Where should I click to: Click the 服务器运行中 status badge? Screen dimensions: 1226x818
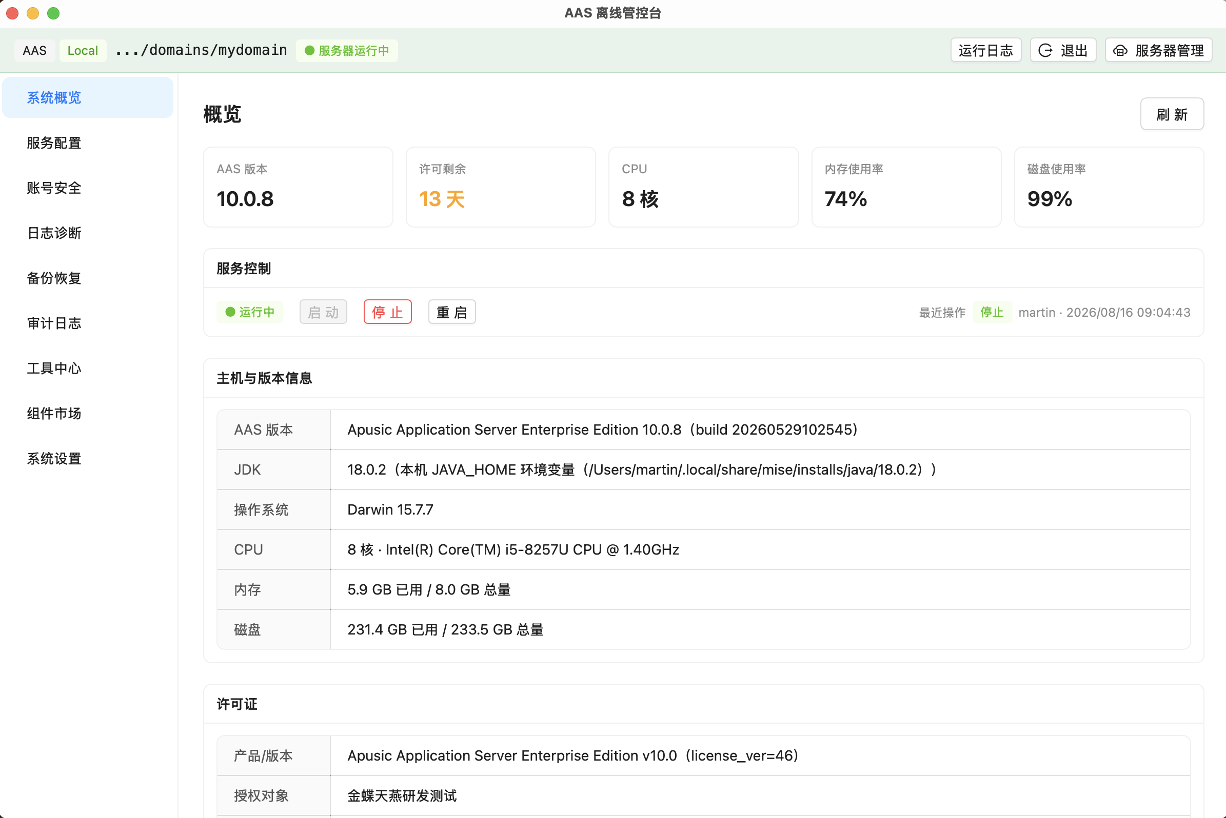[x=347, y=51]
